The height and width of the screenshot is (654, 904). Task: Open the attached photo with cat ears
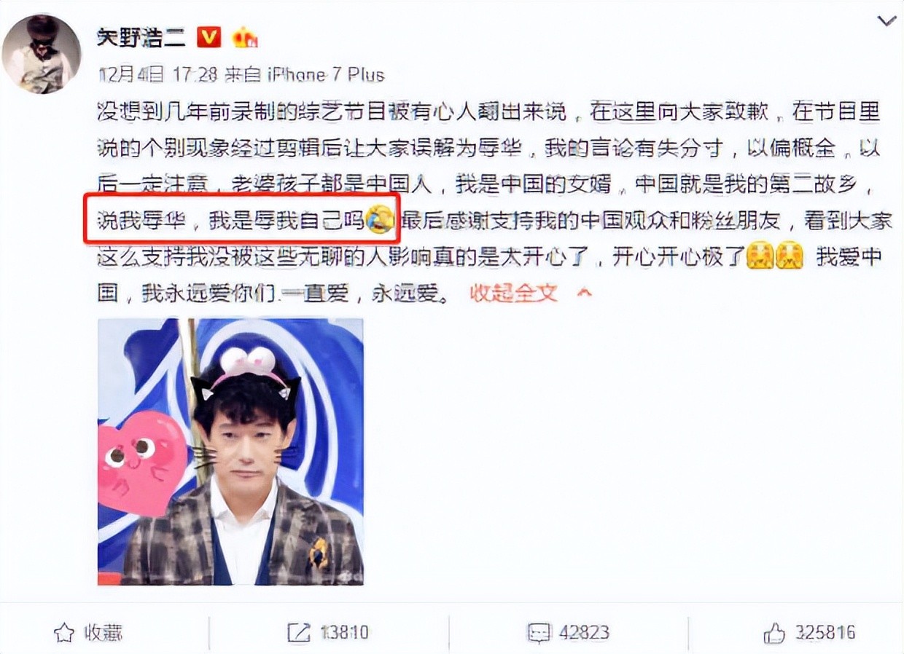pyautogui.click(x=230, y=452)
